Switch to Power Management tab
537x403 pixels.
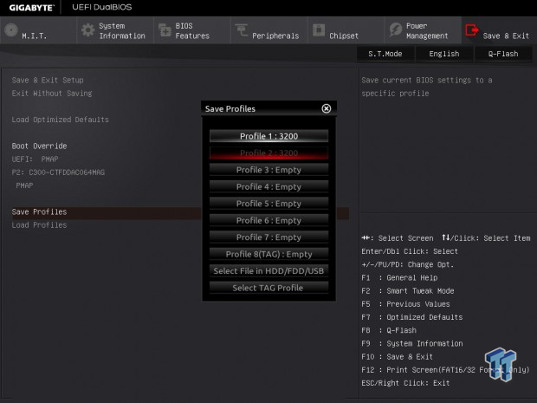coord(423,30)
